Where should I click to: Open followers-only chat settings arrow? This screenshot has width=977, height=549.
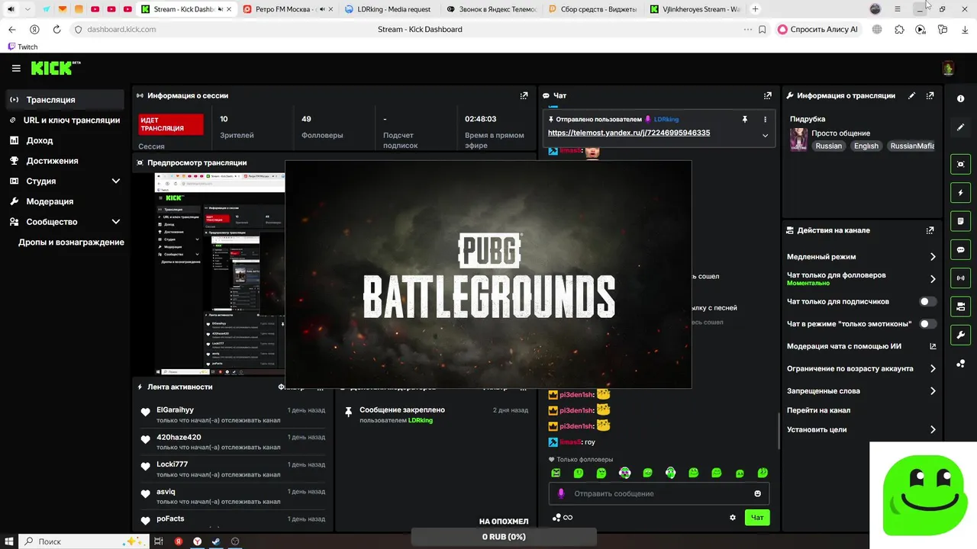point(933,279)
